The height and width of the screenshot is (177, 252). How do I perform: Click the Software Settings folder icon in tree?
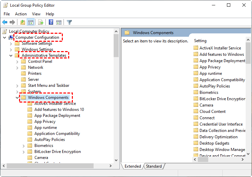point(17,43)
